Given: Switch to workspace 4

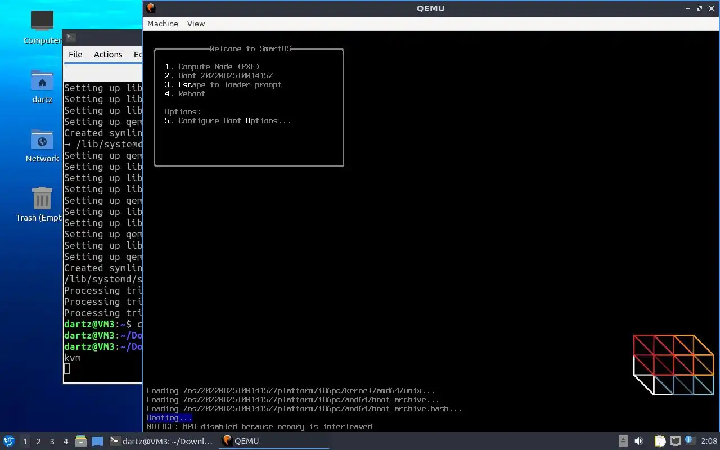Looking at the screenshot, I should click(x=66, y=442).
